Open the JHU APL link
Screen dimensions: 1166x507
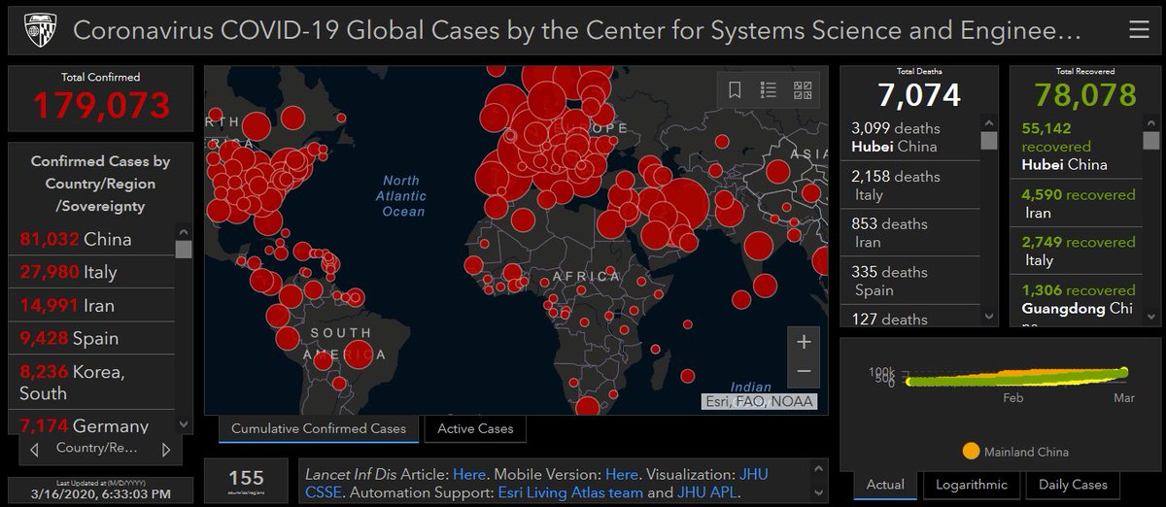(708, 492)
